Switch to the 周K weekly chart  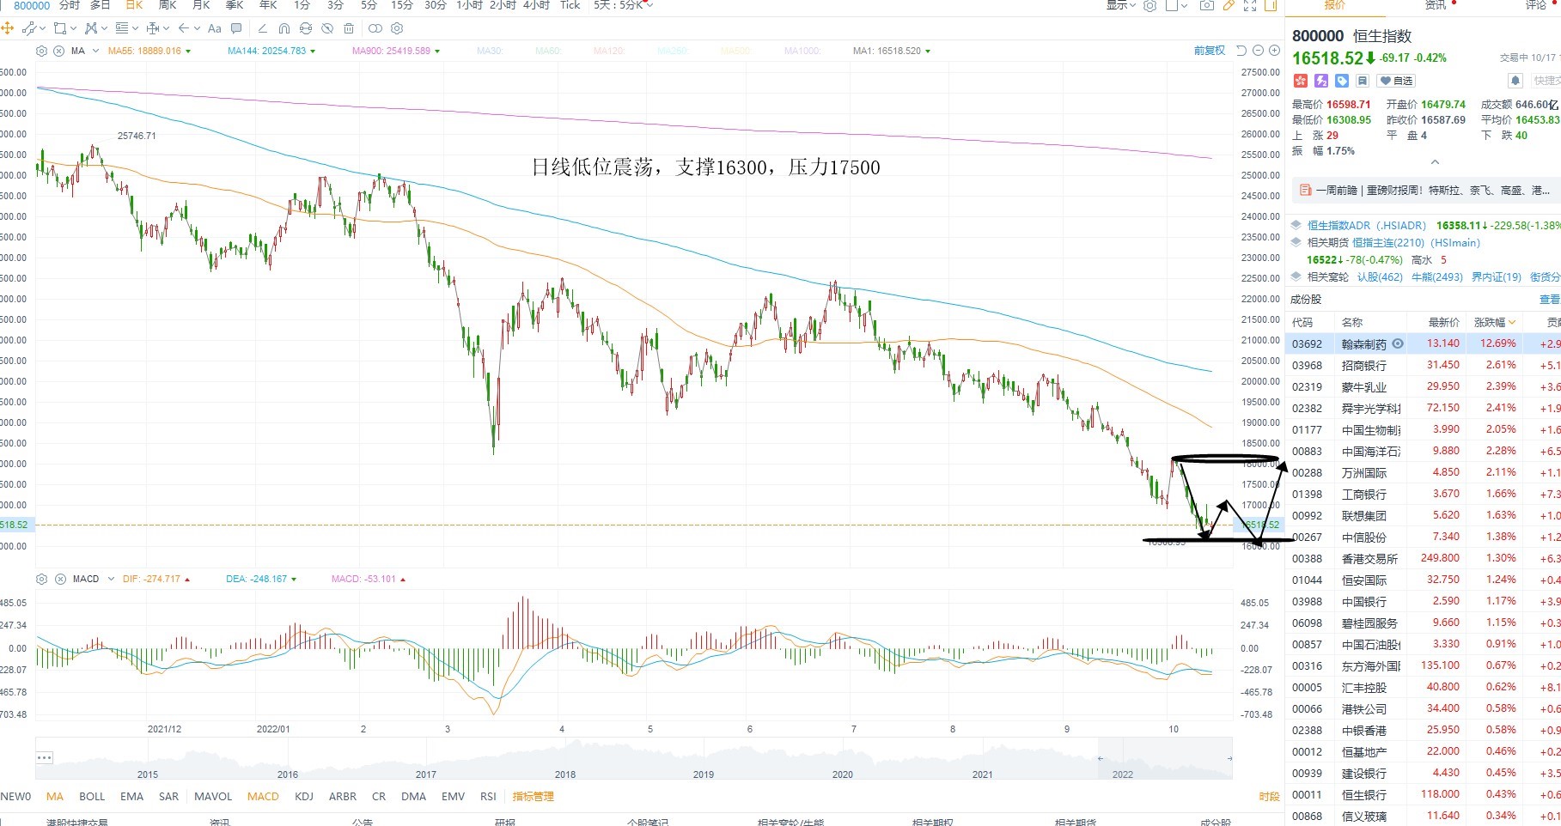click(168, 5)
